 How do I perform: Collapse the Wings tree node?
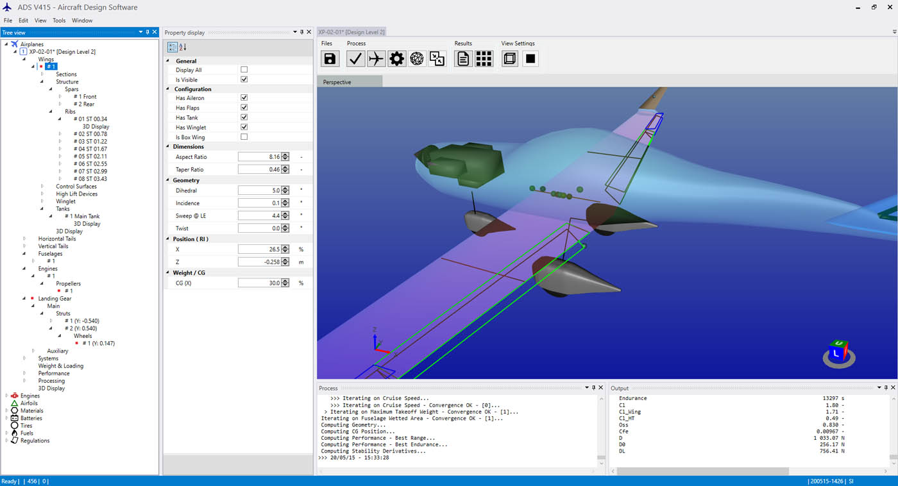tap(24, 60)
